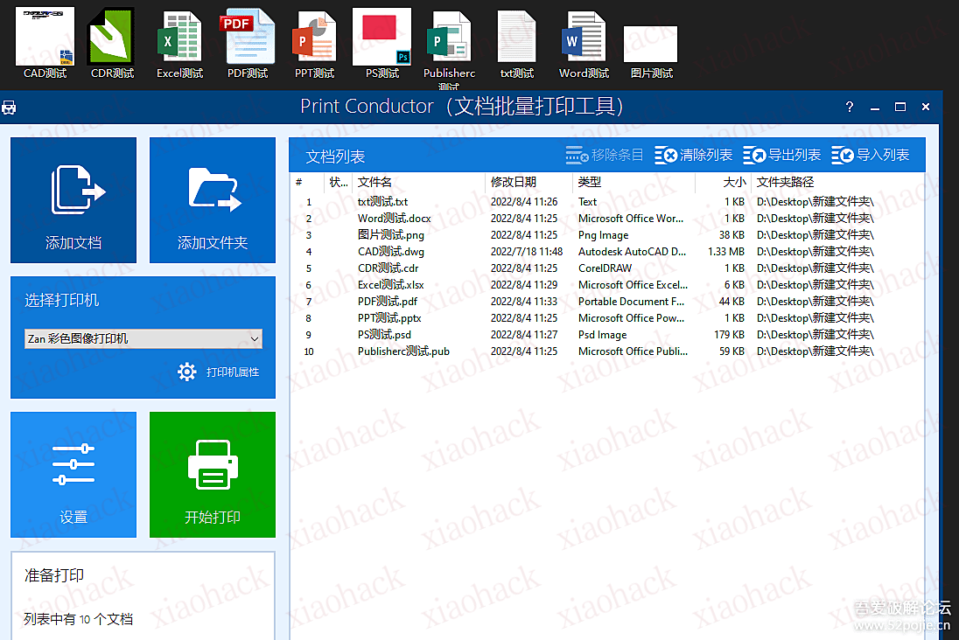Viewport: 959px width, 640px height.
Task: Sort list by 修改日期 column header
Action: coord(513,182)
